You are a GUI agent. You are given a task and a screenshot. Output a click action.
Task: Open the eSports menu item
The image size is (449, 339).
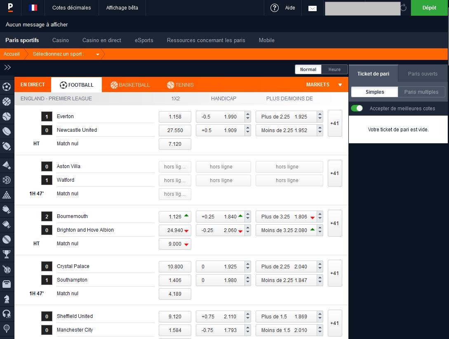point(144,40)
